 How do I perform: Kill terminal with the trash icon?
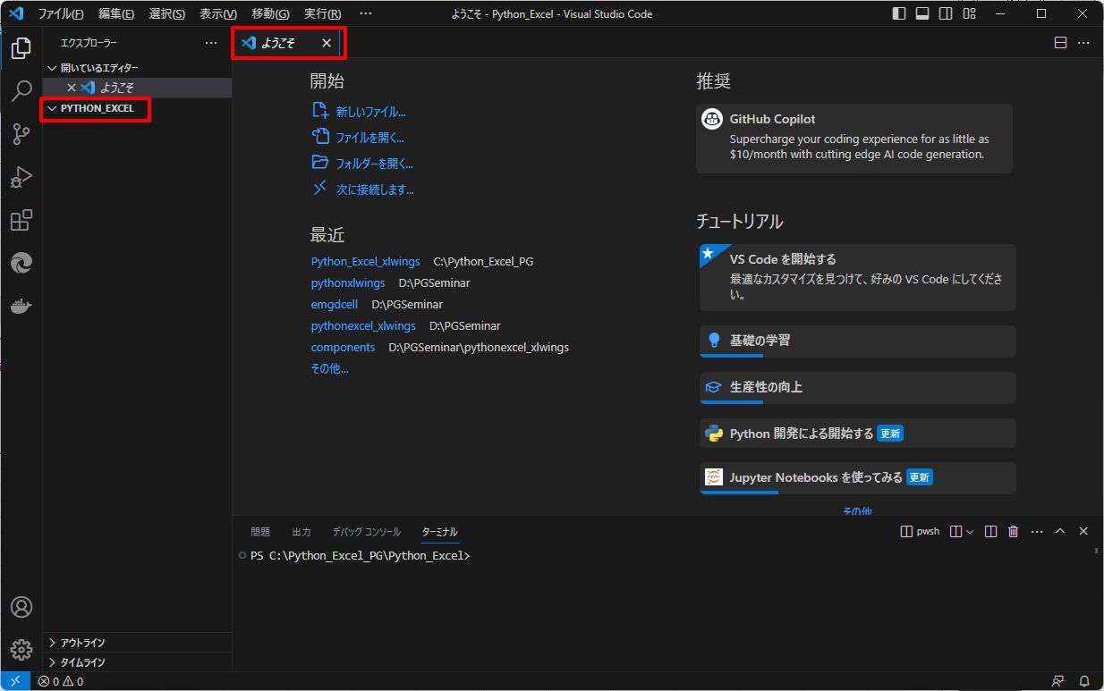tap(1014, 531)
